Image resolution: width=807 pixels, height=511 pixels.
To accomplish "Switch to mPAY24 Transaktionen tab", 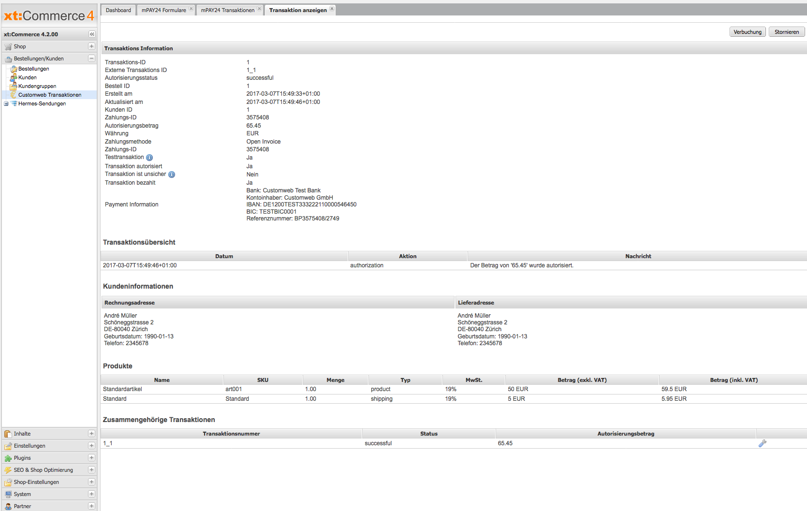I will 227,10.
